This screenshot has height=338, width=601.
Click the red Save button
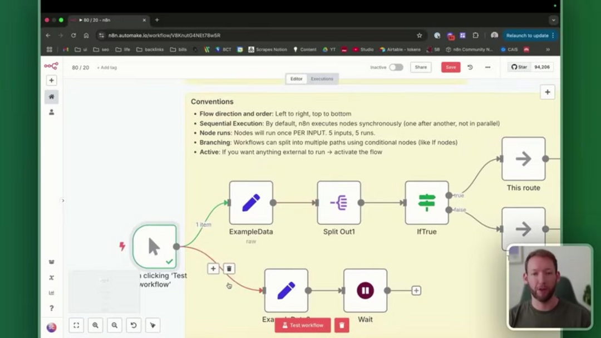click(451, 67)
